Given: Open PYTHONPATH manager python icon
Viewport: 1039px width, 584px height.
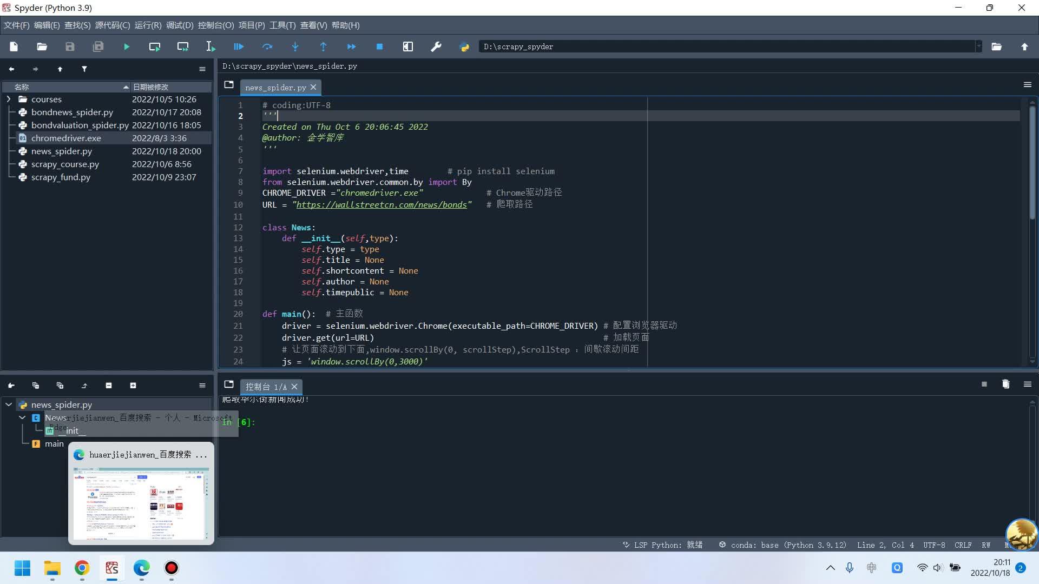Looking at the screenshot, I should click(x=464, y=47).
